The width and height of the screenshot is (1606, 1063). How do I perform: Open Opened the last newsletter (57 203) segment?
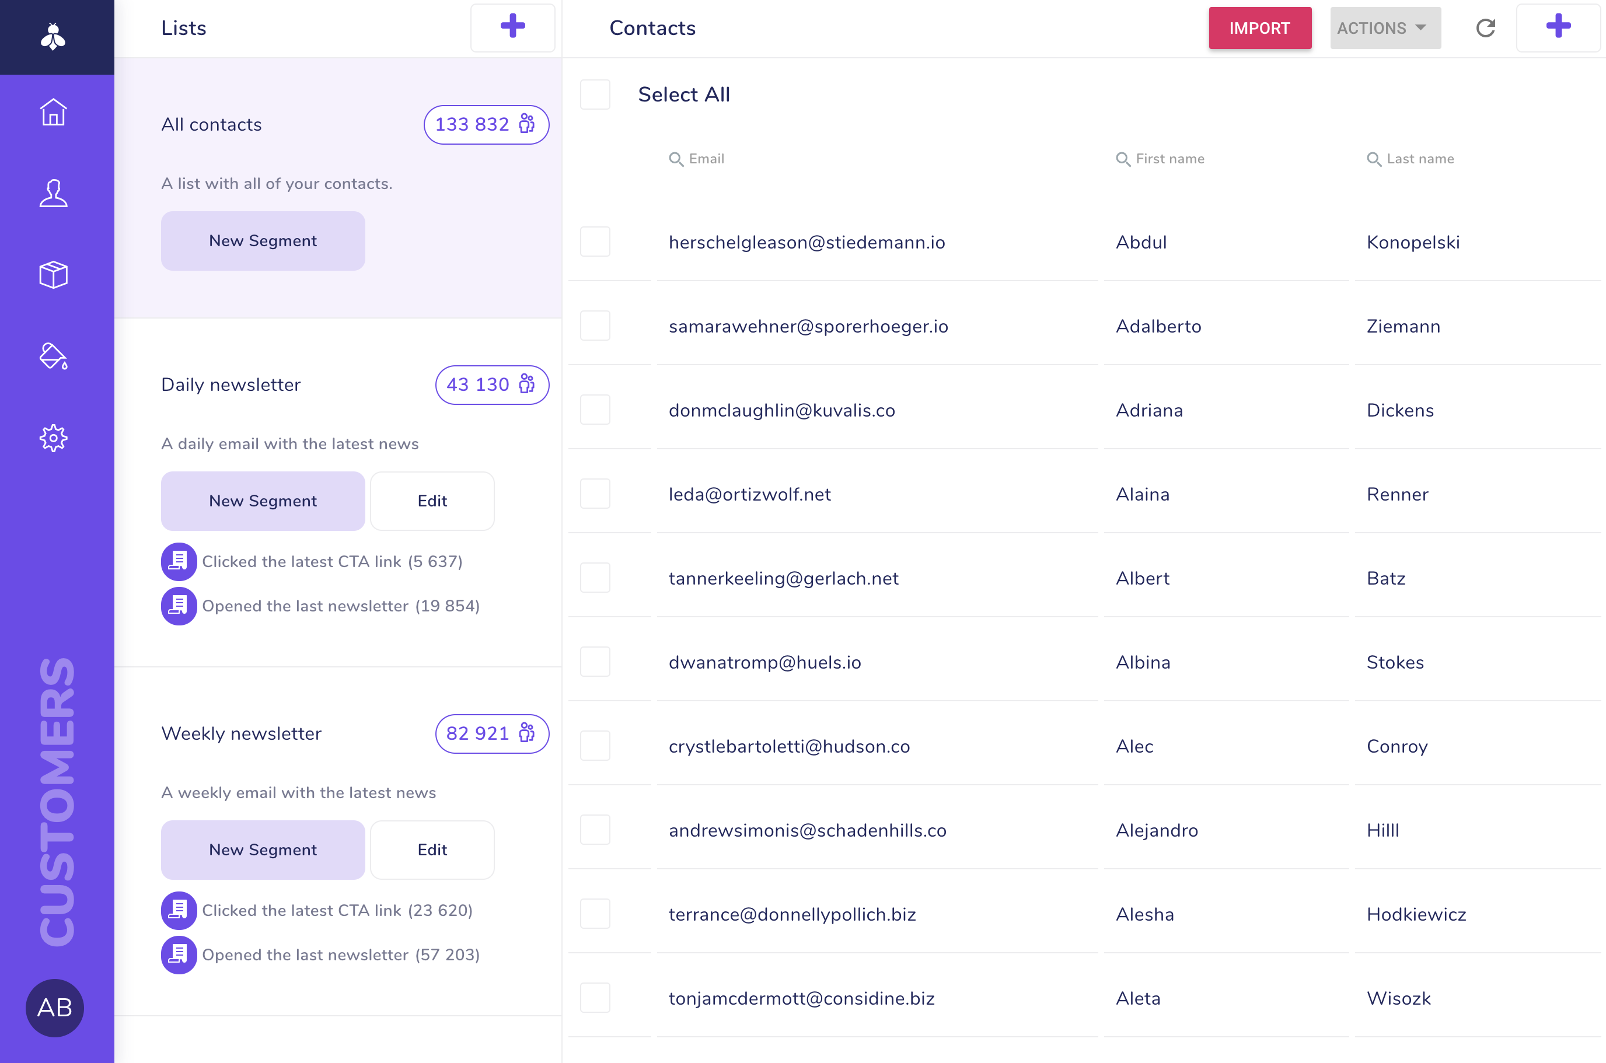point(340,954)
